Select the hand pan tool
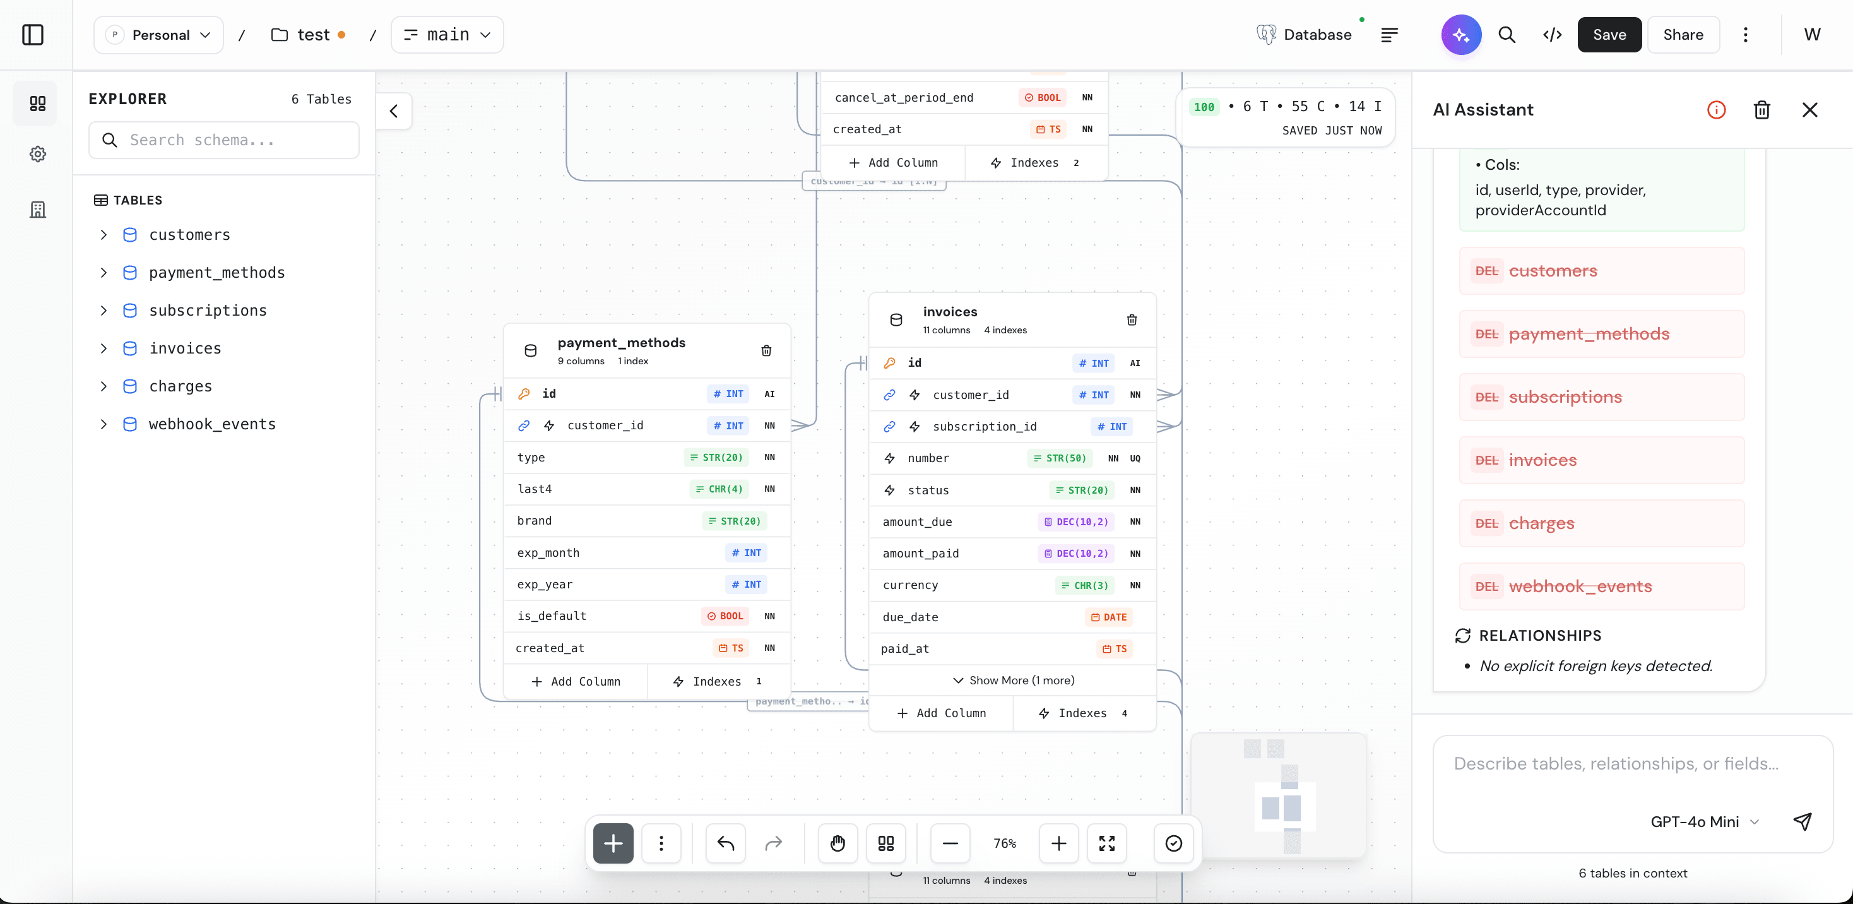Image resolution: width=1853 pixels, height=904 pixels. pyautogui.click(x=837, y=843)
